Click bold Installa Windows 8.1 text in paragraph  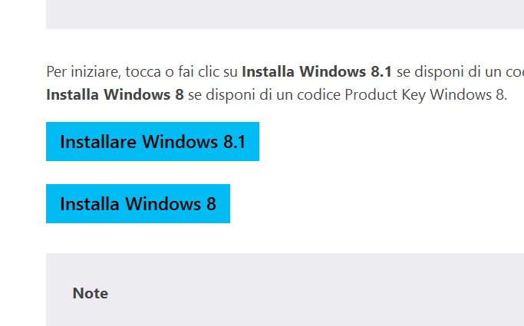tap(316, 73)
